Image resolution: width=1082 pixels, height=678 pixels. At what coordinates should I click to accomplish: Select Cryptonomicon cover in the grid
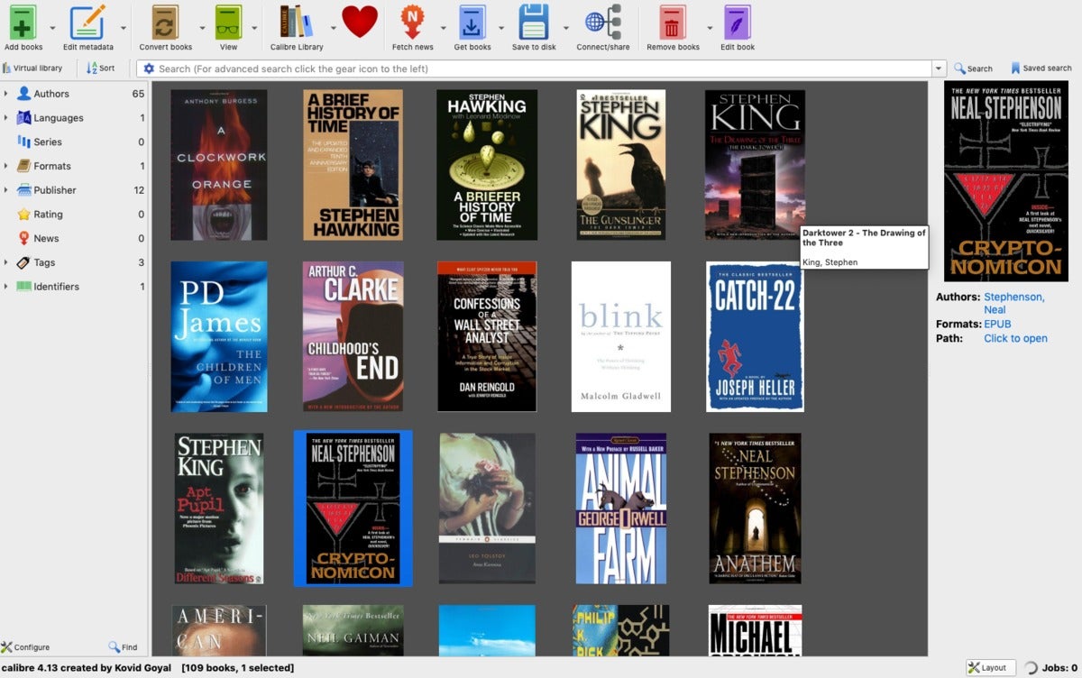[353, 508]
